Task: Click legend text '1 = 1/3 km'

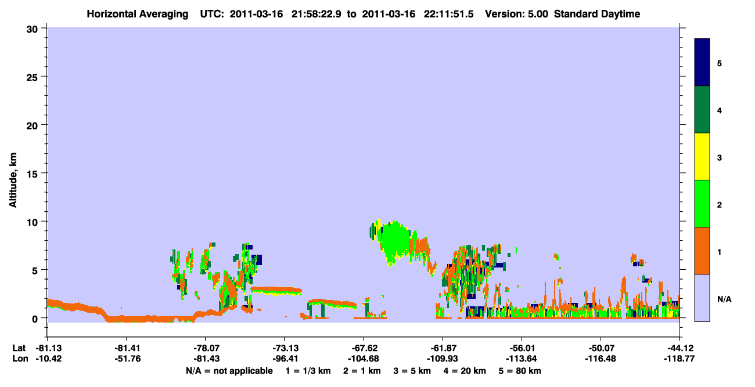Action: [308, 371]
